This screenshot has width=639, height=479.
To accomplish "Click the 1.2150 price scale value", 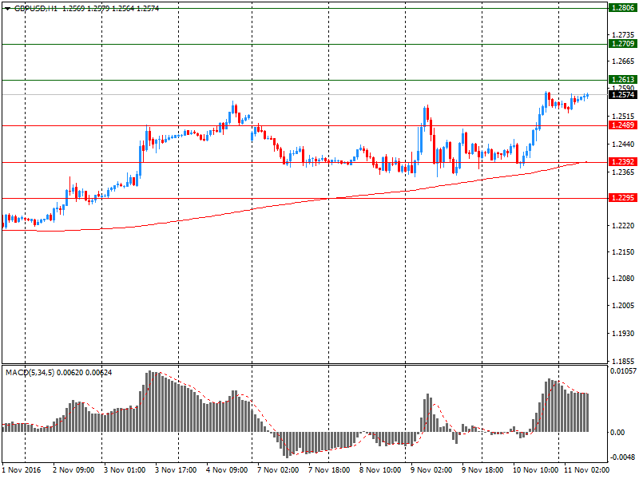I will click(623, 252).
